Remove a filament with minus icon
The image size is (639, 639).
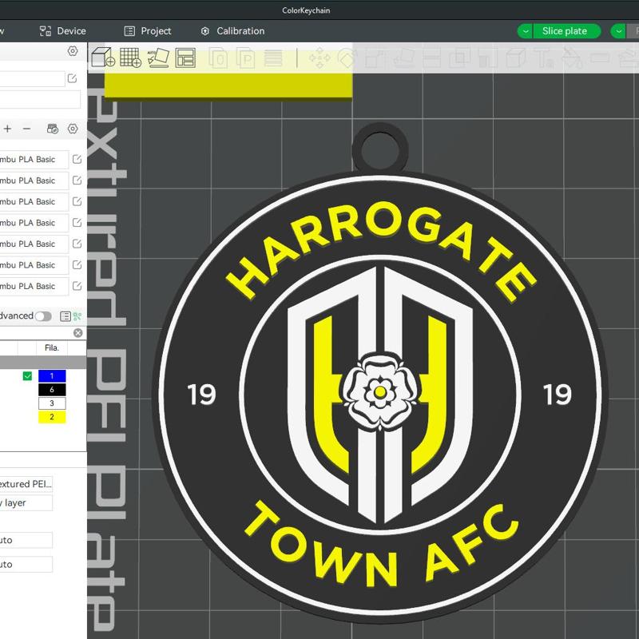[27, 129]
